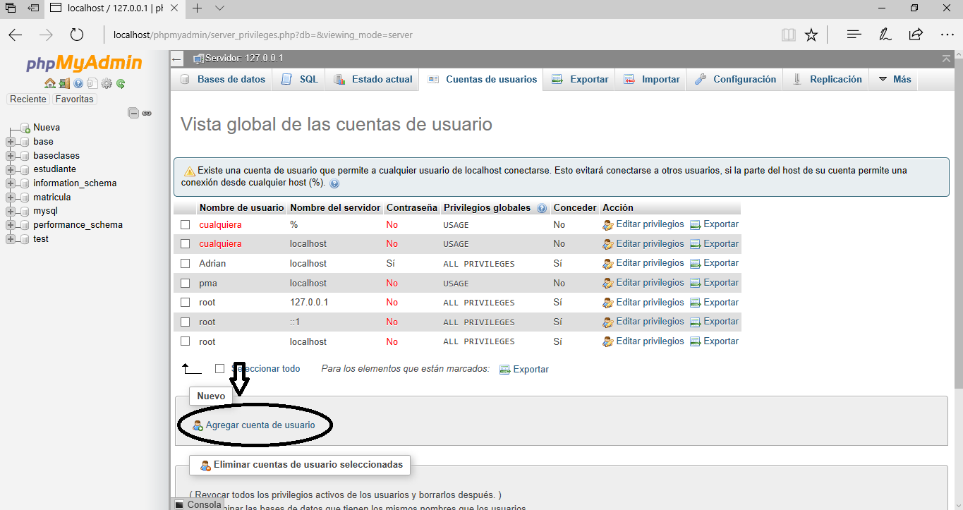The width and height of the screenshot is (963, 510).
Task: Check the checkbox for root at 127.0.0.1
Action: pos(185,302)
